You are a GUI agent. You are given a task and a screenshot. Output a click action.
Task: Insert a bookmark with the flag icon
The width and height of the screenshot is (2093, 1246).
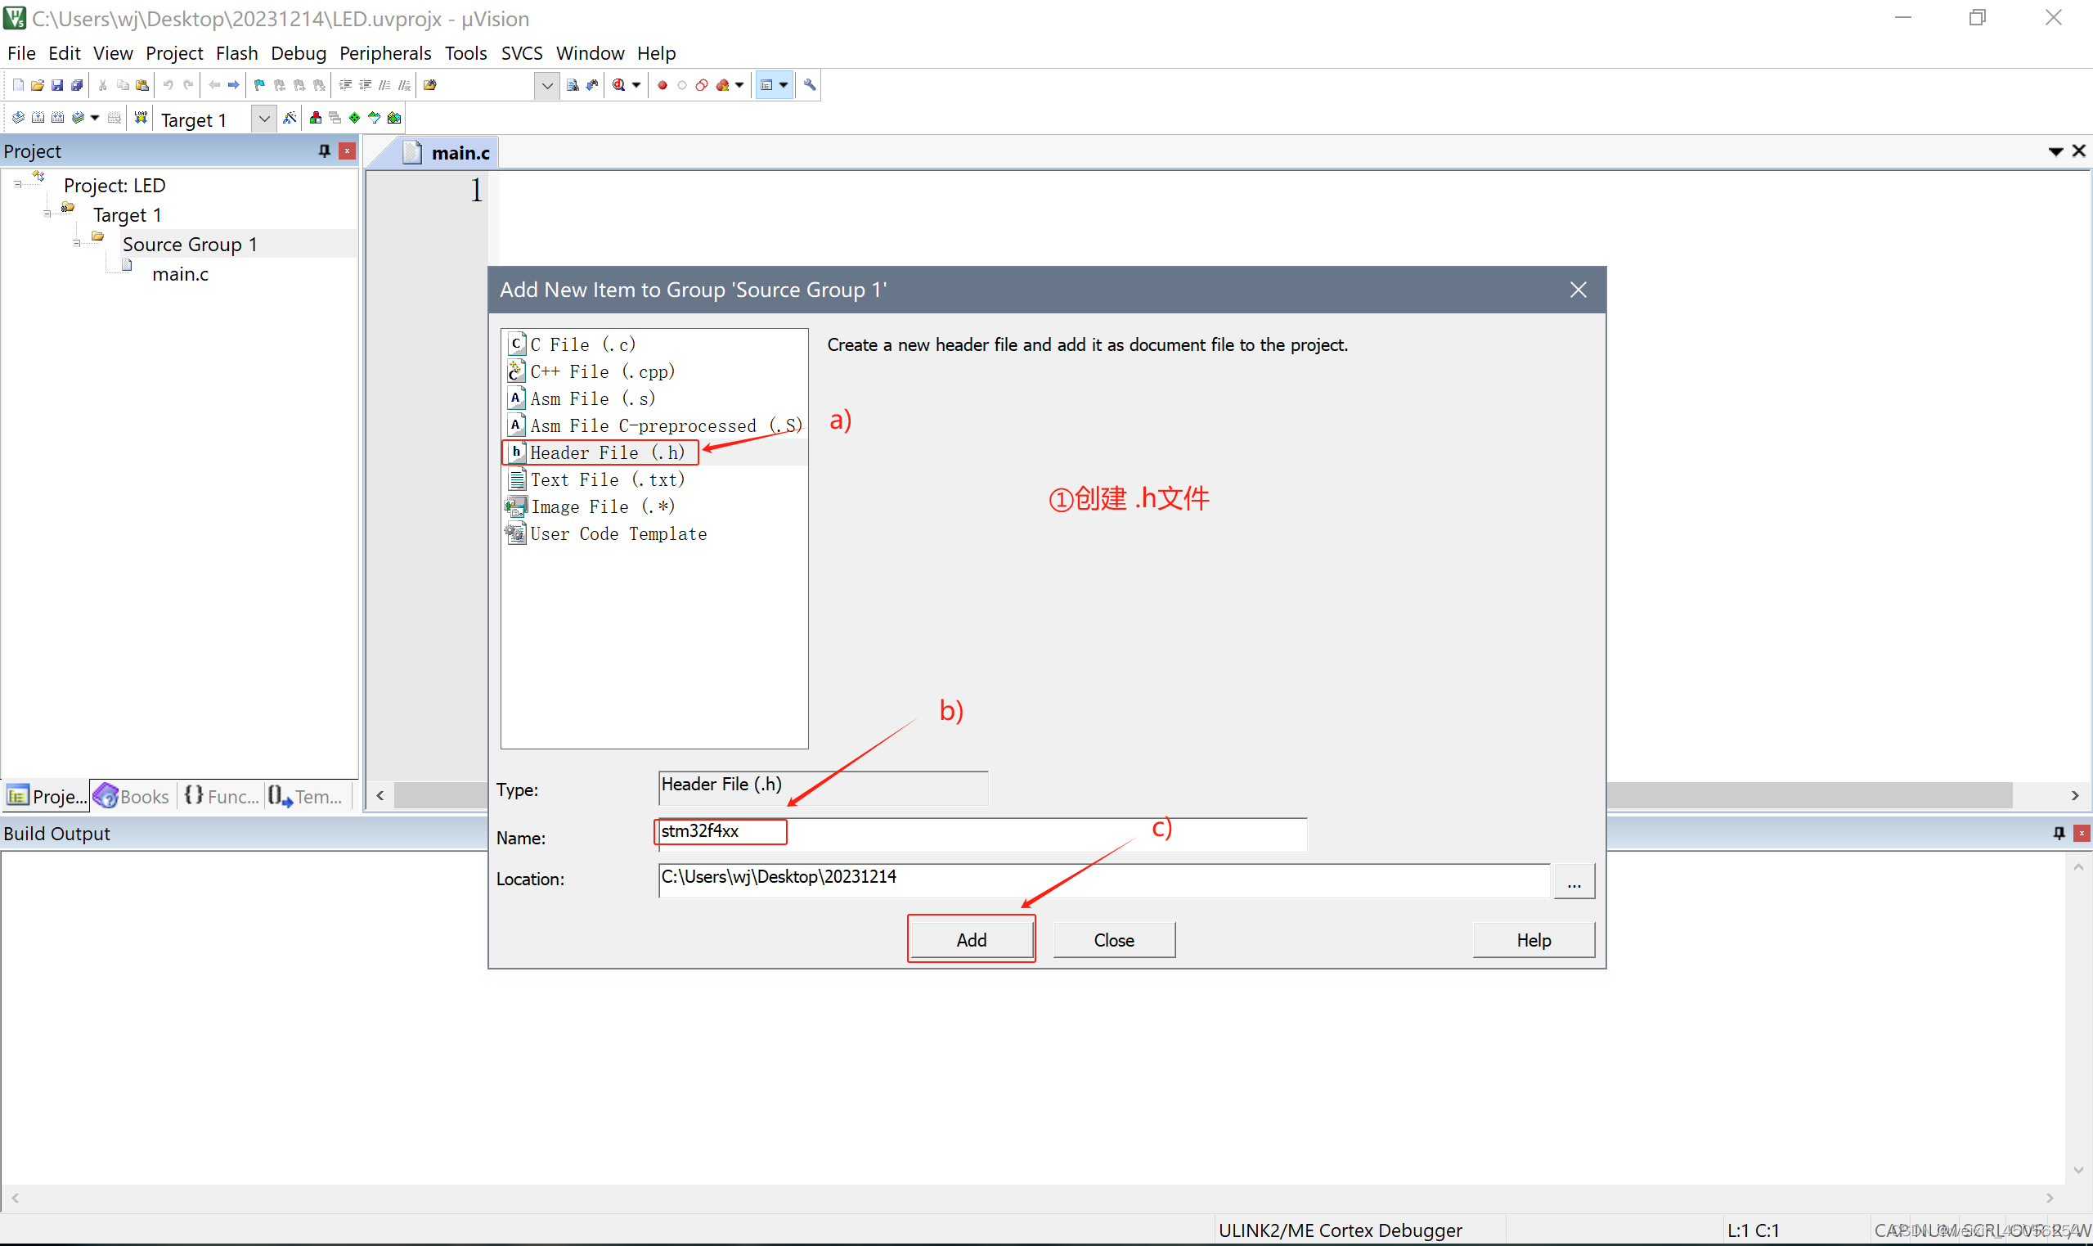point(259,85)
